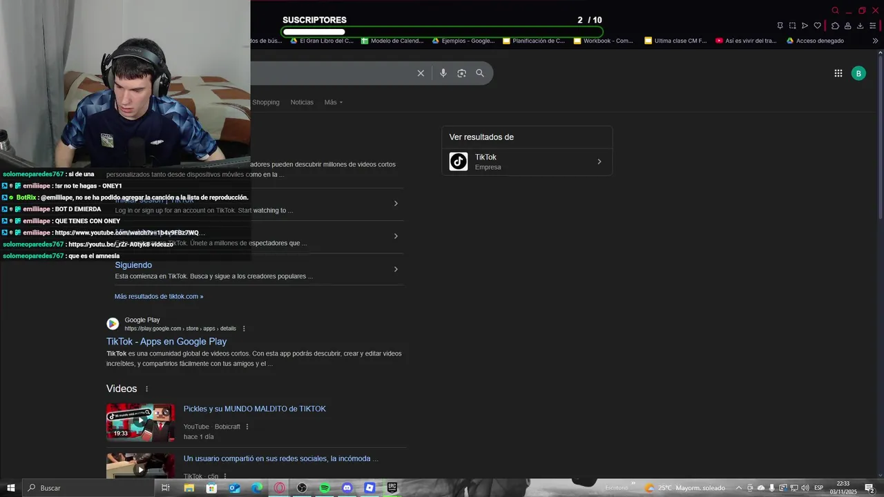884x497 pixels.
Task: Open Epic Games Launcher from the taskbar
Action: (x=392, y=488)
